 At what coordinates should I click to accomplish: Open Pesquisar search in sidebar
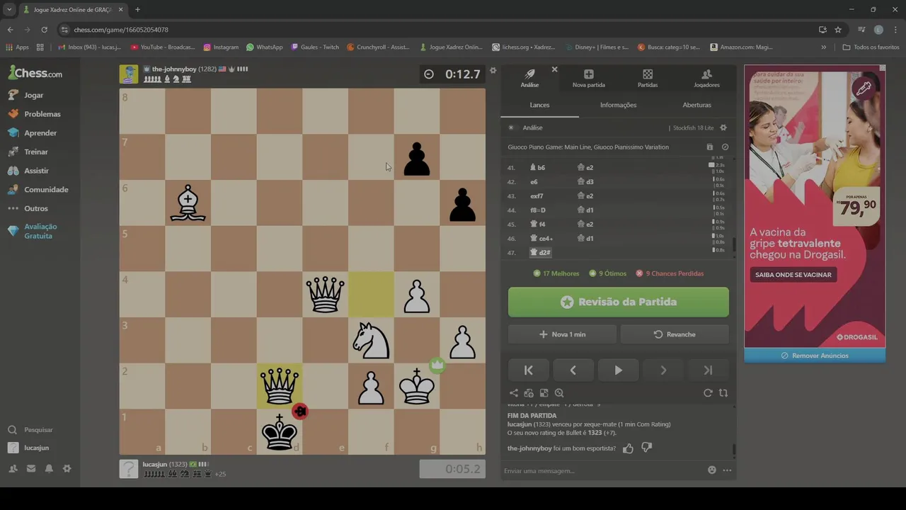[40, 430]
